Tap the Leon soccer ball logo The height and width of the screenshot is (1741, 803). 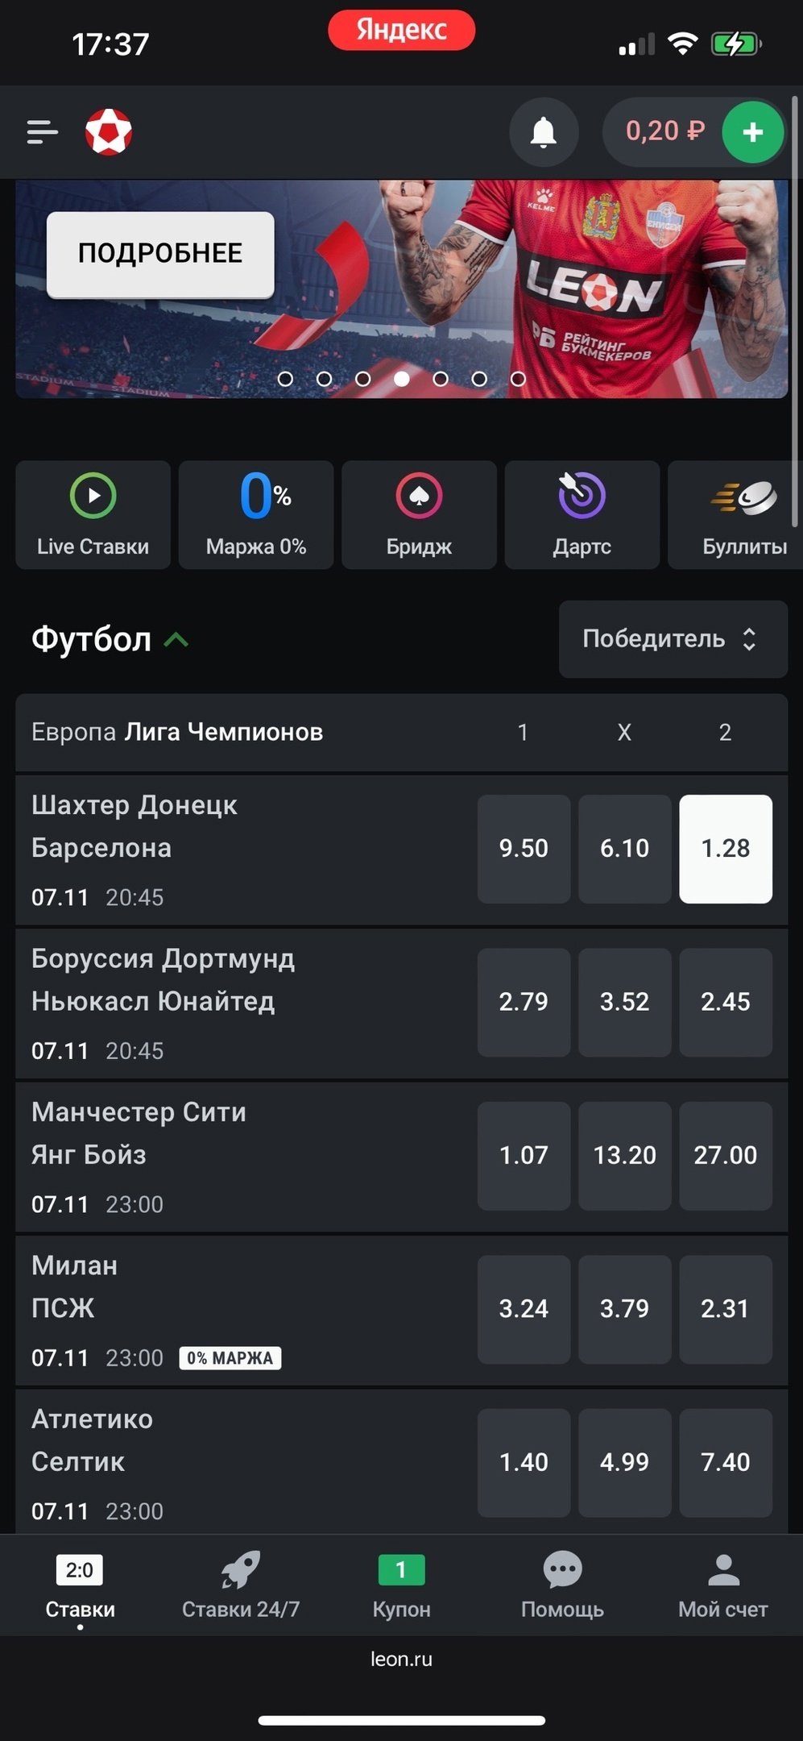[109, 131]
